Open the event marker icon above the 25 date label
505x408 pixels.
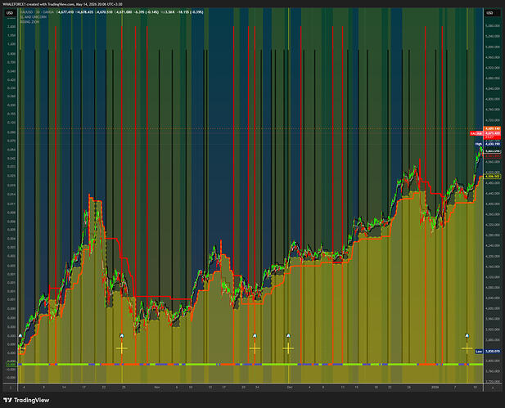tap(122, 336)
